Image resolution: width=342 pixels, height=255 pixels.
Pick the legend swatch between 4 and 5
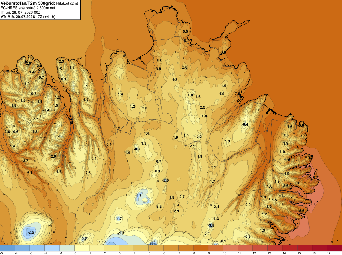[141, 248]
